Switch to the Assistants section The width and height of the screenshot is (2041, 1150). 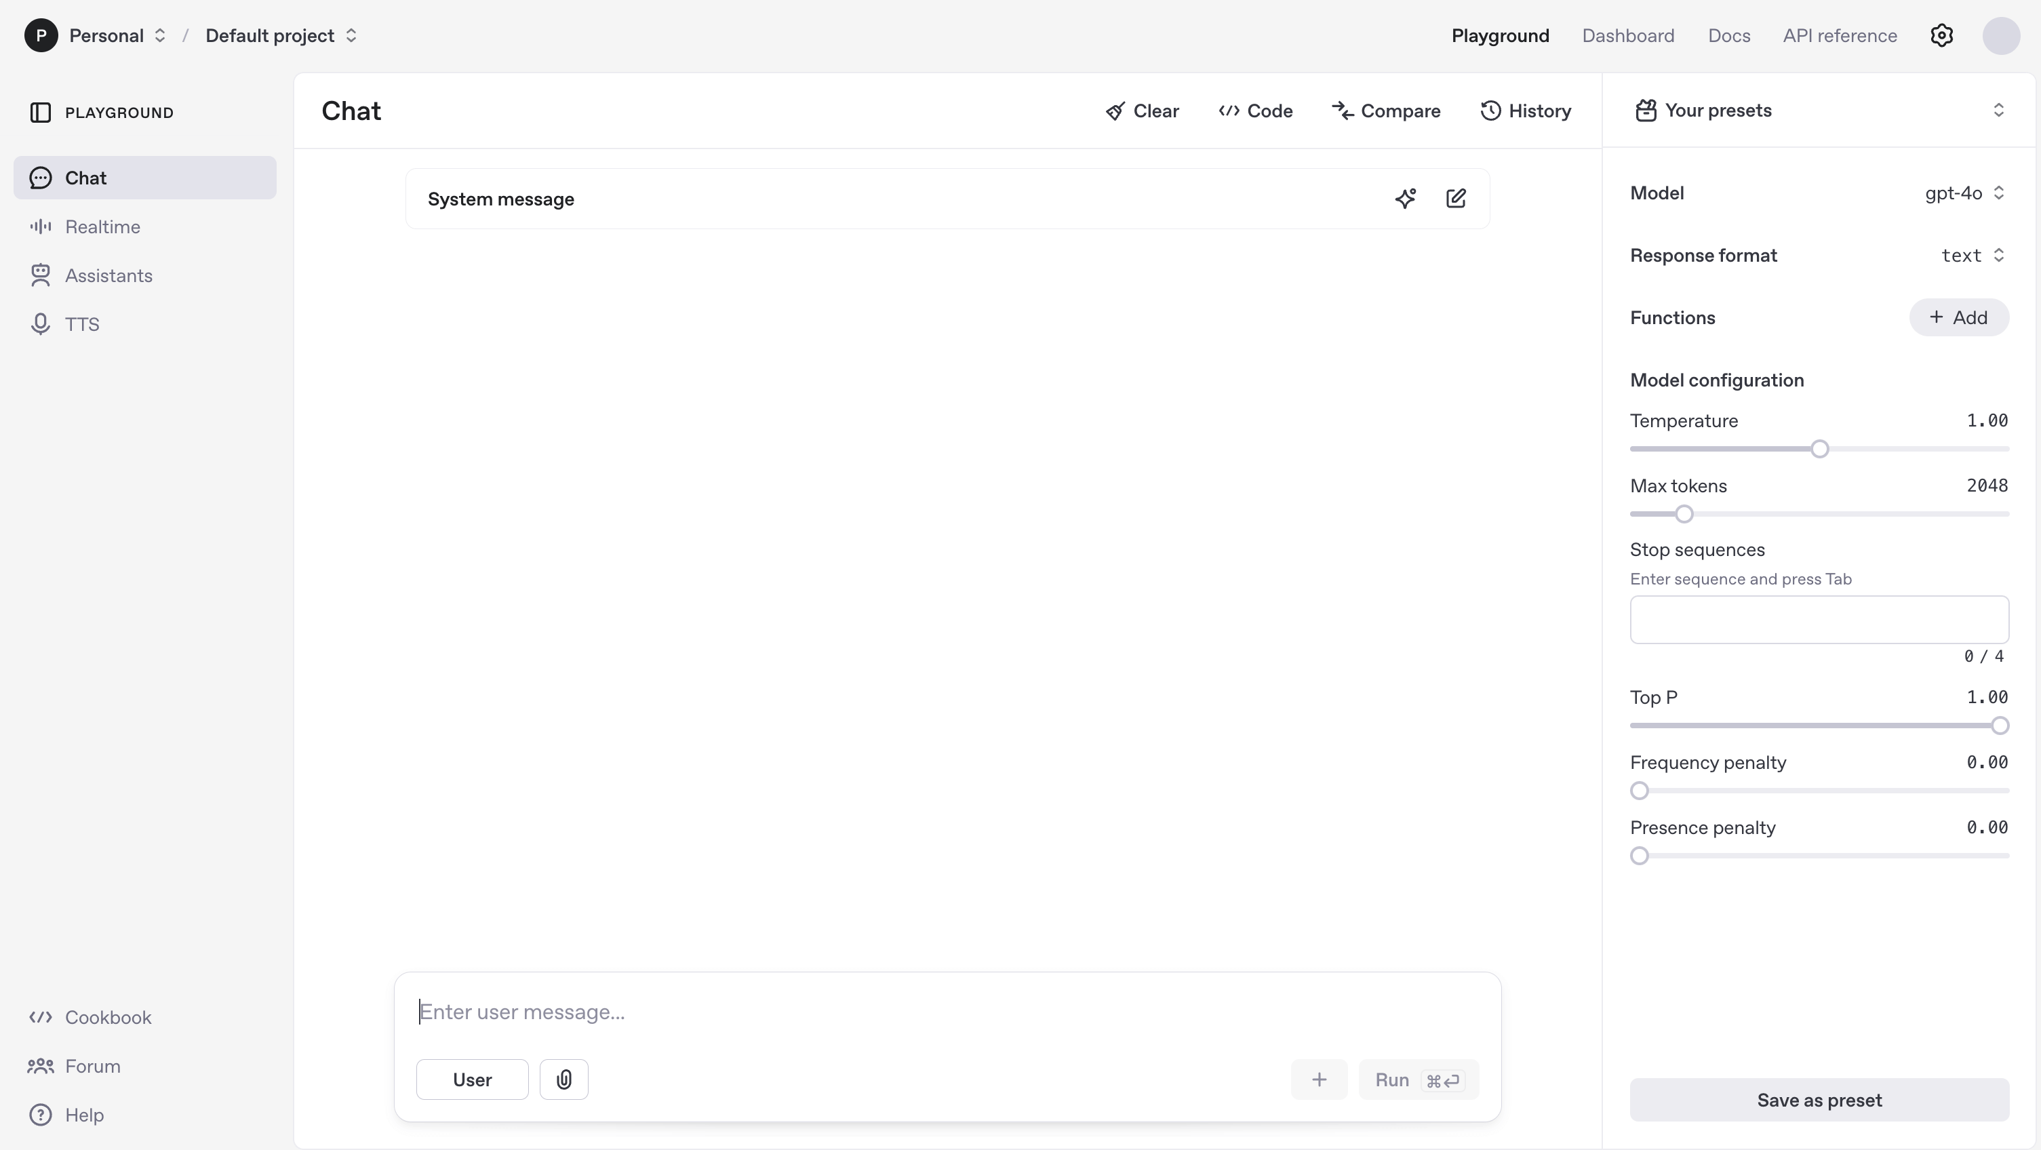tap(108, 275)
